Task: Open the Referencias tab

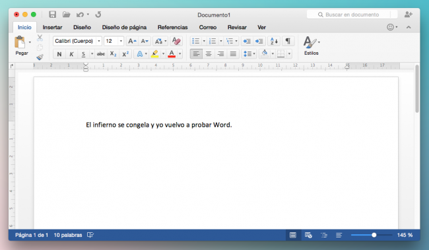Action: coord(173,27)
